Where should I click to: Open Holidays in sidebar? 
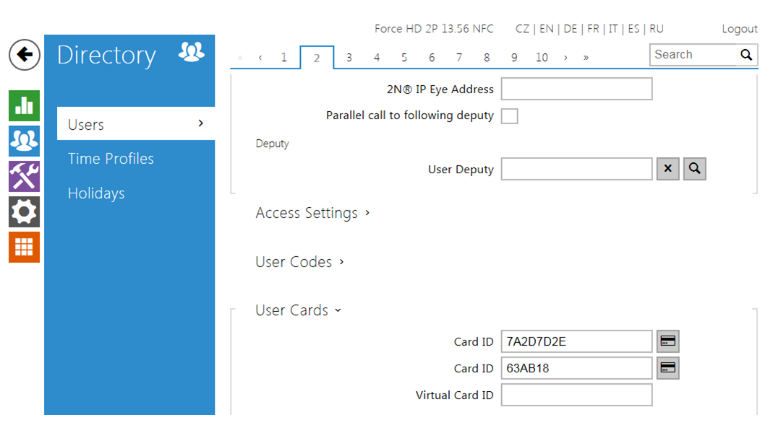[96, 193]
